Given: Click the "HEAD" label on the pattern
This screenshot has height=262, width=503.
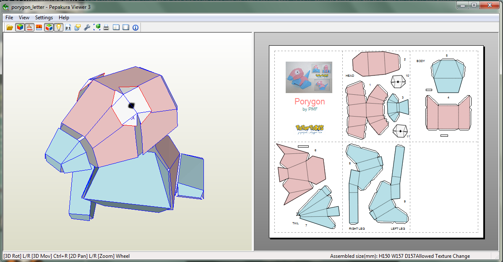Looking at the screenshot, I should (349, 76).
